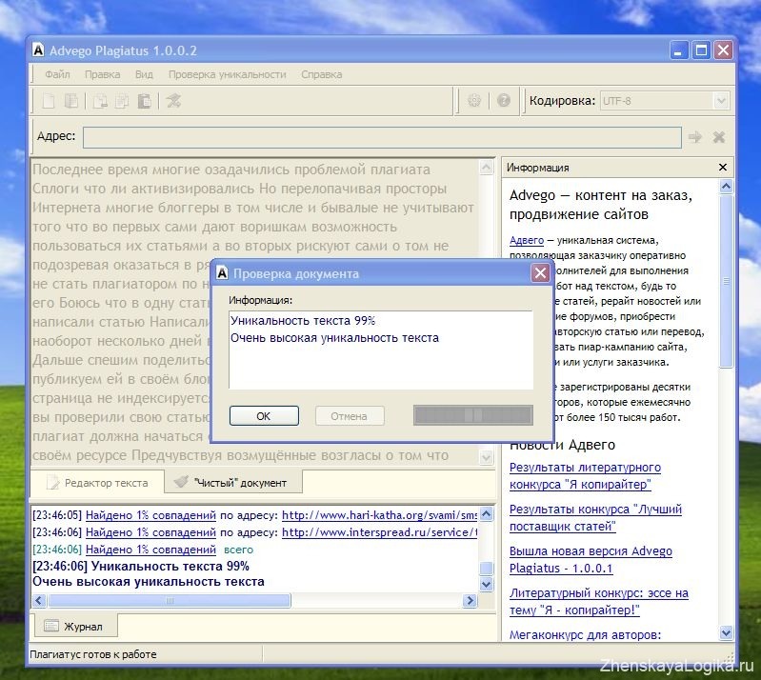Switch to the "Чистый" документ tab
Viewport: 761px width, 680px height.
point(233,483)
